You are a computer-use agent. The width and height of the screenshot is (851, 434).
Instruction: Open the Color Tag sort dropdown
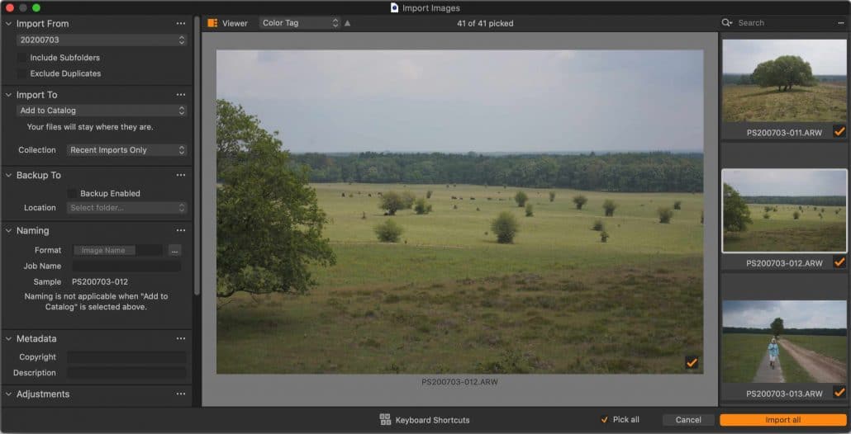pyautogui.click(x=300, y=23)
